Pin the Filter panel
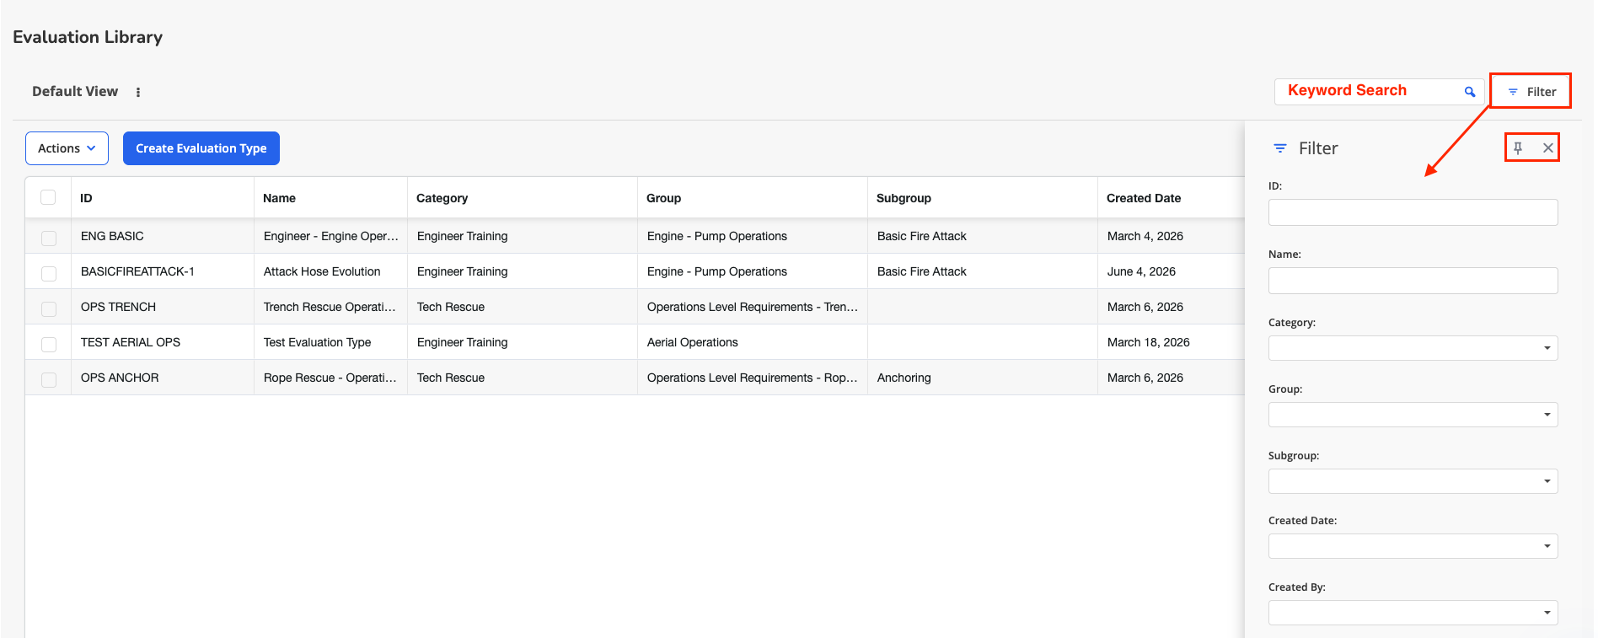This screenshot has height=638, width=1598. pyautogui.click(x=1518, y=148)
